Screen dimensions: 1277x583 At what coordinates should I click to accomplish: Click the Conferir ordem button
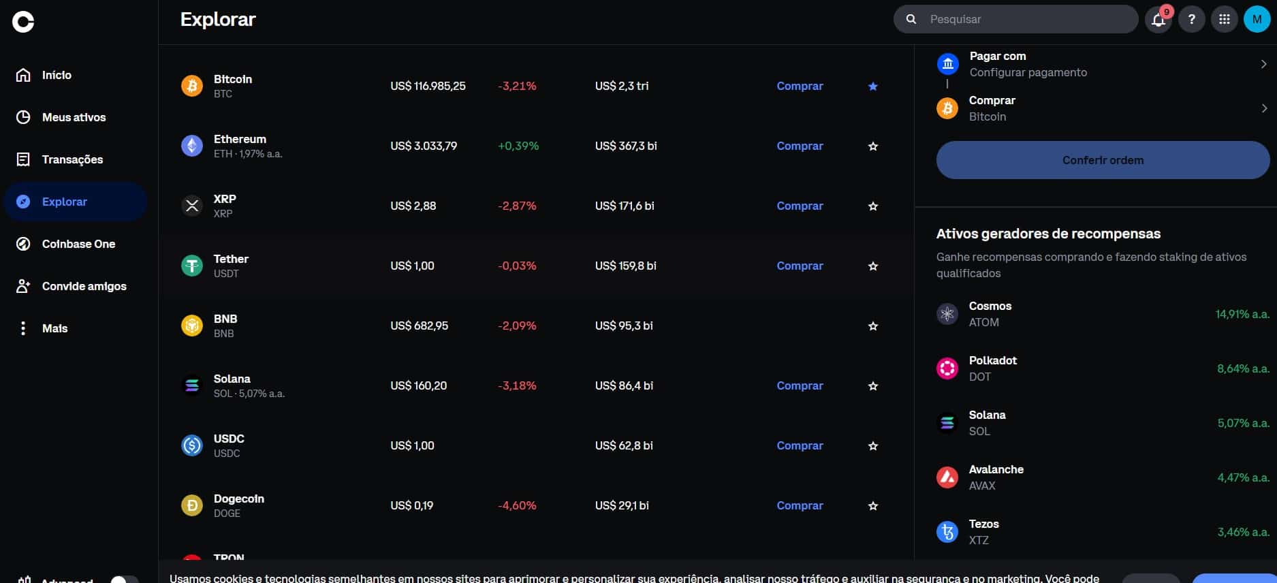[x=1103, y=160]
